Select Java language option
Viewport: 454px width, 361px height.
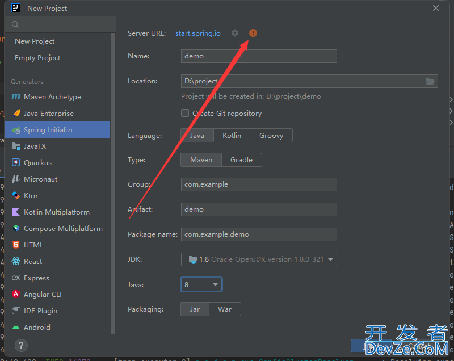(197, 136)
